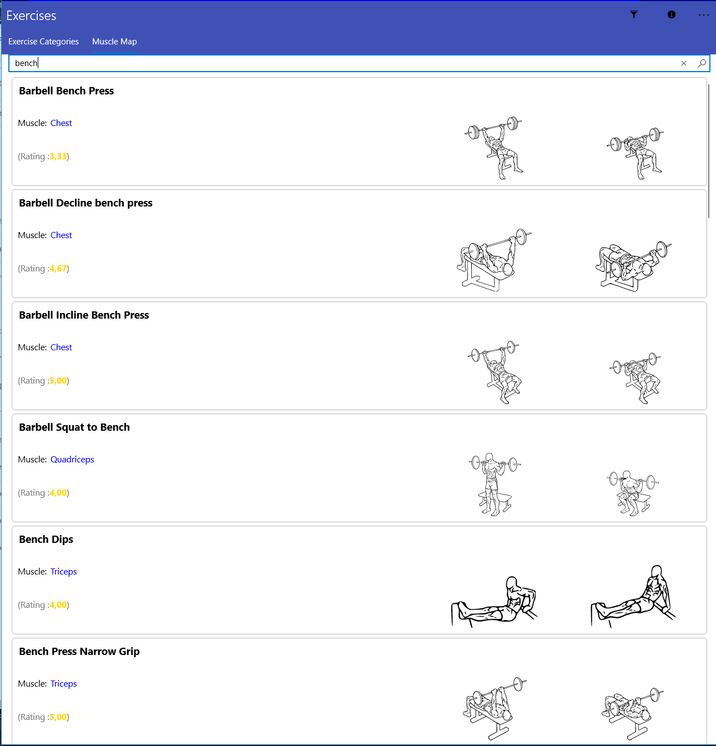The height and width of the screenshot is (746, 716).
Task: Open the Barbell Bench Press exercise
Action: pyautogui.click(x=66, y=91)
